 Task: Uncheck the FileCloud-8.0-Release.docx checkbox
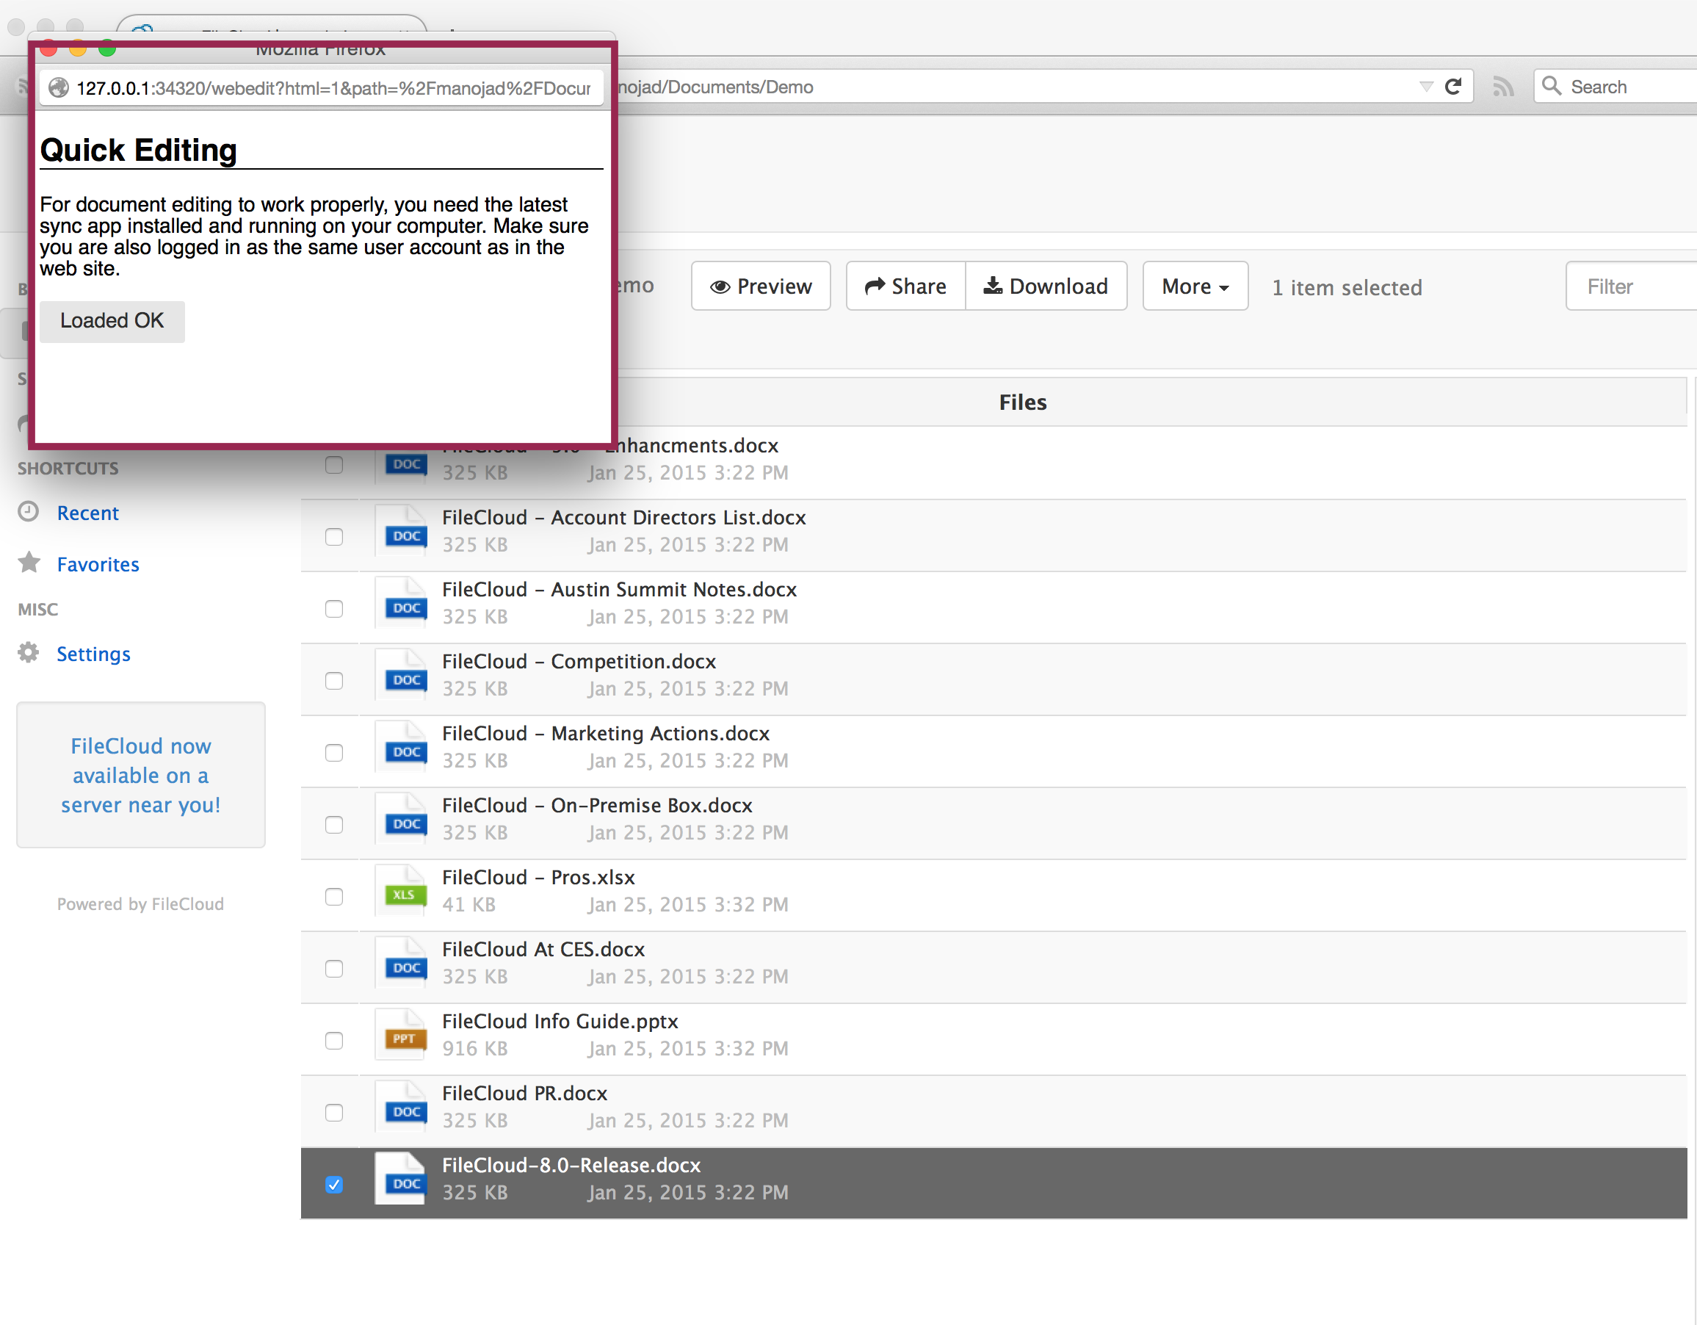point(334,1184)
